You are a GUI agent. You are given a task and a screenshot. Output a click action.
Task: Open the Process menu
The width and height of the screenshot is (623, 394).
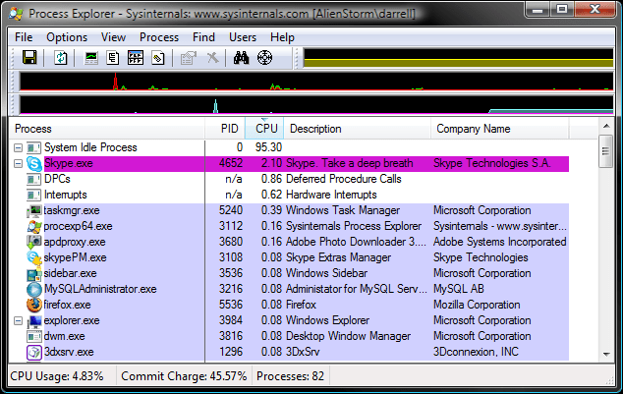(x=159, y=37)
